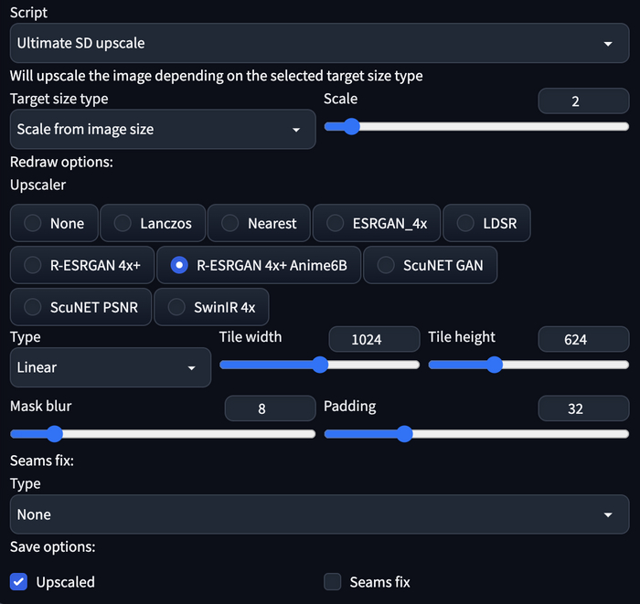Viewport: 640px width, 604px height.
Task: Click the Mask blur slider handle
Action: (x=54, y=433)
